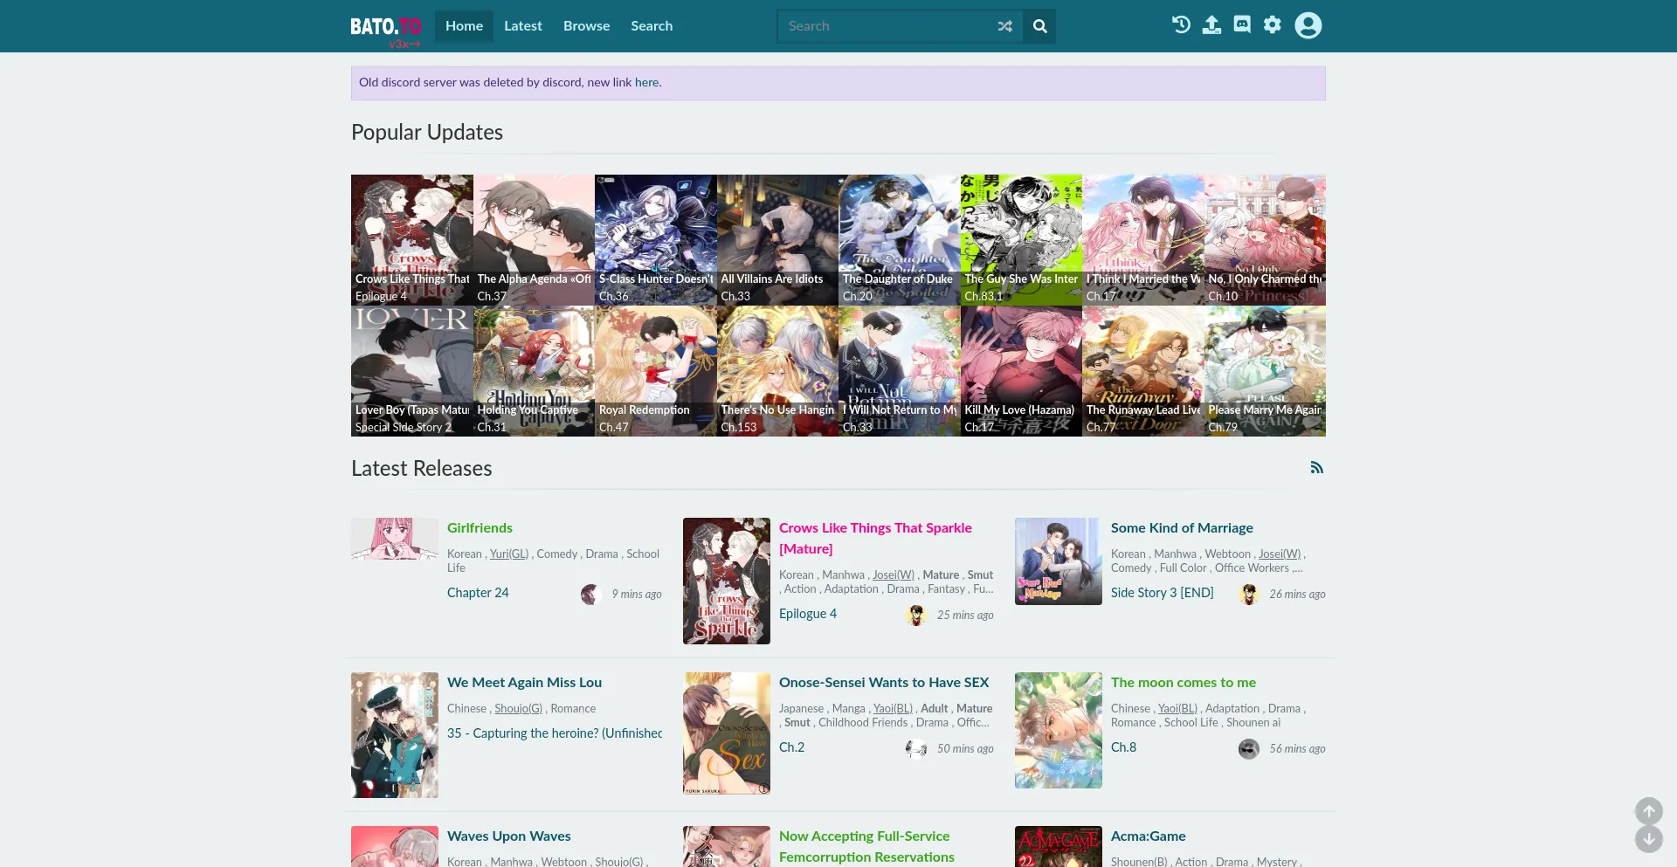Viewport: 1677px width, 867px height.
Task: Select the Home navigation tab
Action: [464, 26]
